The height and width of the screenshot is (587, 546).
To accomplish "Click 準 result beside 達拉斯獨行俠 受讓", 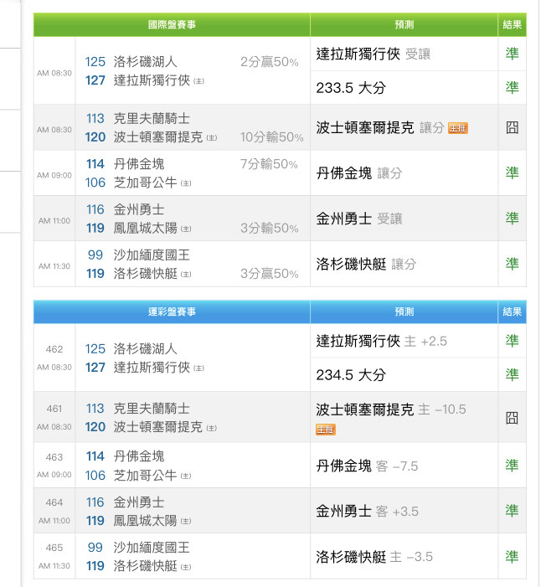I will (x=512, y=54).
